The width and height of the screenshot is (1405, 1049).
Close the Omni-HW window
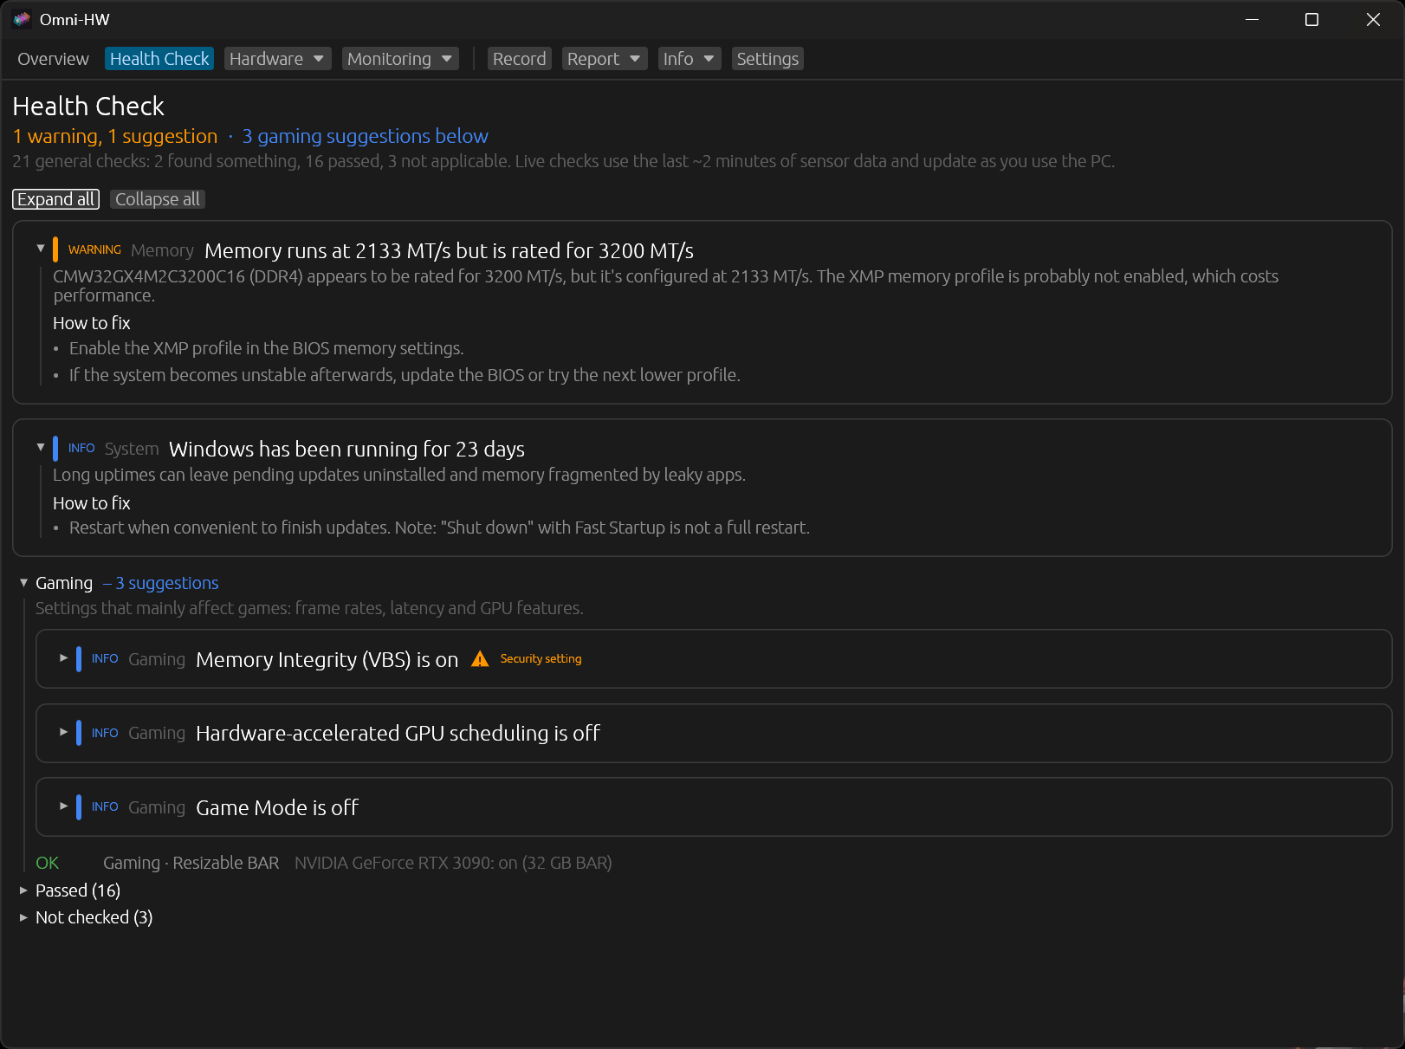click(x=1373, y=19)
